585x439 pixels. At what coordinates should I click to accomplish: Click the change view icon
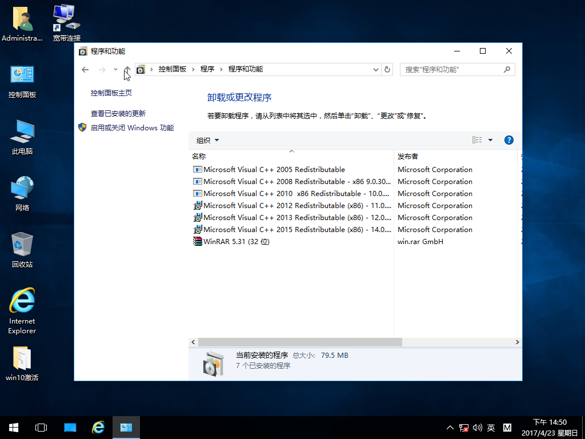point(477,140)
